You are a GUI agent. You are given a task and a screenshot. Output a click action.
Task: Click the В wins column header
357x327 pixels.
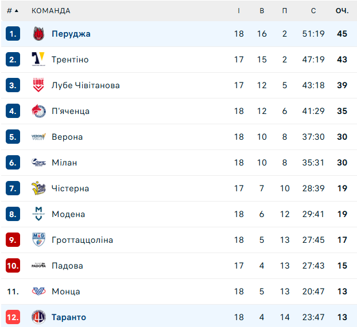click(262, 10)
